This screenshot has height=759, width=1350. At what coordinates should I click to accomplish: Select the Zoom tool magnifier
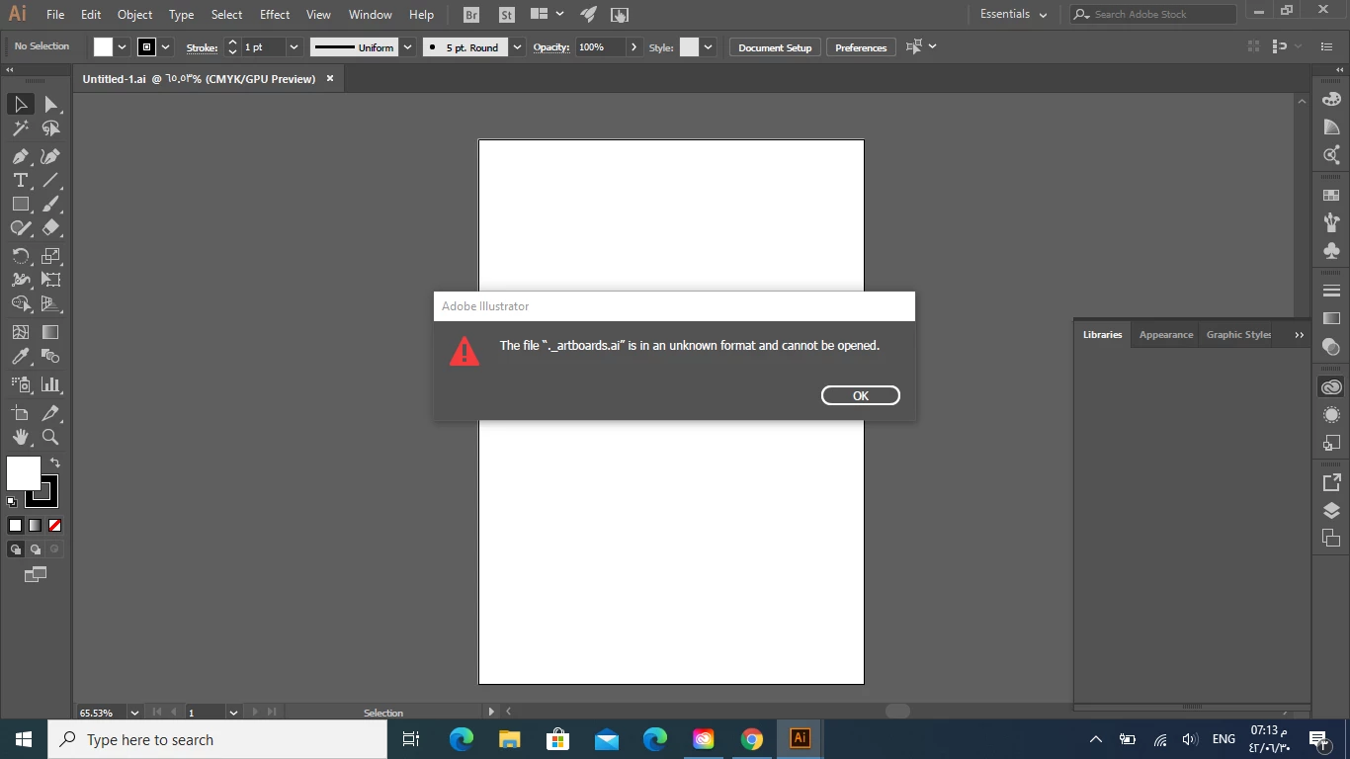click(x=50, y=437)
